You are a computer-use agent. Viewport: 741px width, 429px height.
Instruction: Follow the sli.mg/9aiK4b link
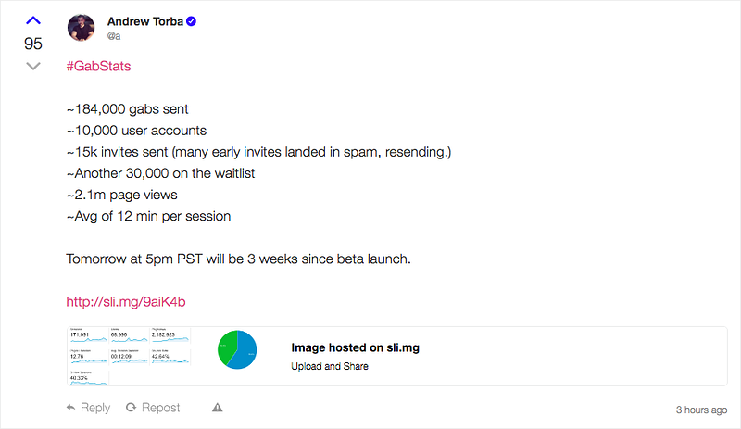pyautogui.click(x=128, y=301)
